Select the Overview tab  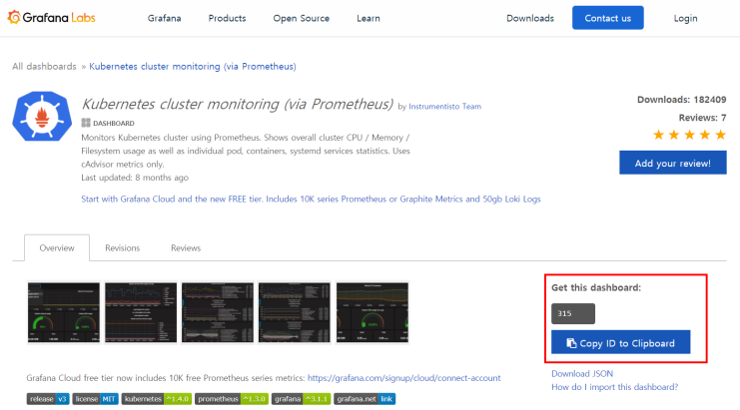coord(57,247)
